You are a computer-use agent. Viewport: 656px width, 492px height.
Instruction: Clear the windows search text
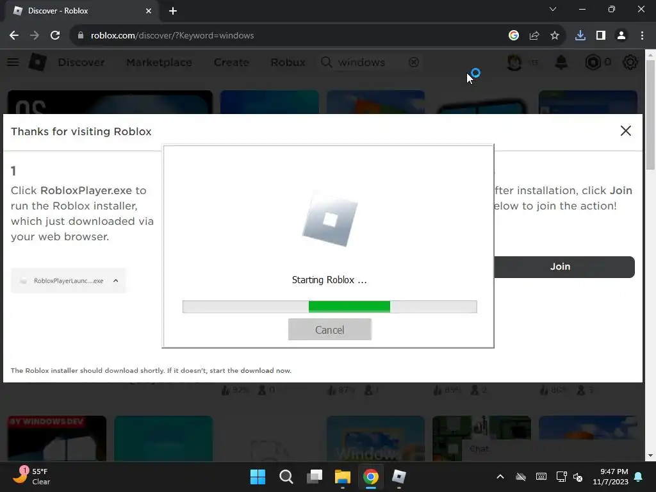(414, 62)
